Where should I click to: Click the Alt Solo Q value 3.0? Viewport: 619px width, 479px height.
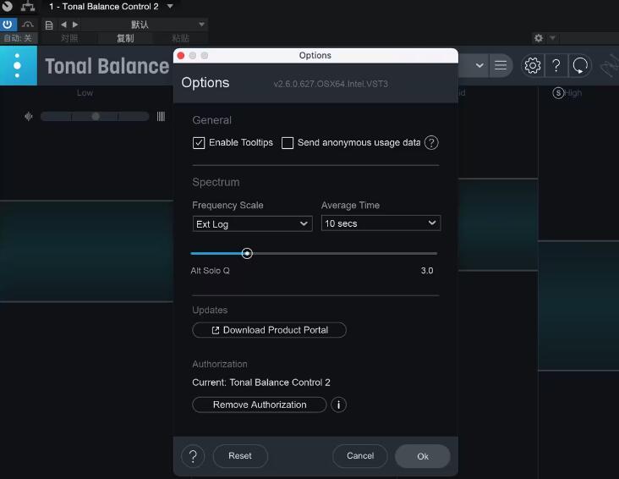[x=427, y=271]
